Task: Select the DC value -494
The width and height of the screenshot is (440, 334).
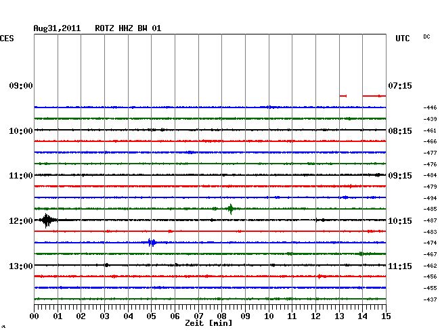Action: (430, 198)
